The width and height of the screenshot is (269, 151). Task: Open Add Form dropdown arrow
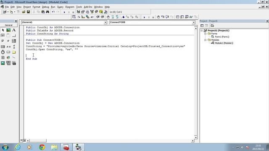(x=15, y=12)
